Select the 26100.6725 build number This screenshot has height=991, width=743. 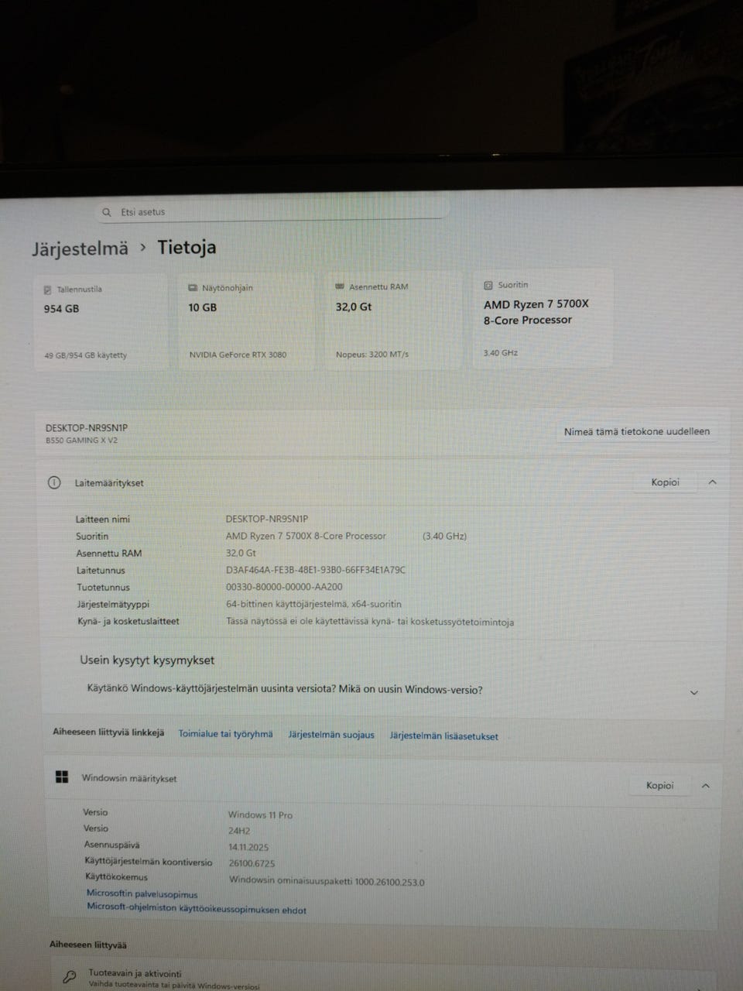pos(252,863)
